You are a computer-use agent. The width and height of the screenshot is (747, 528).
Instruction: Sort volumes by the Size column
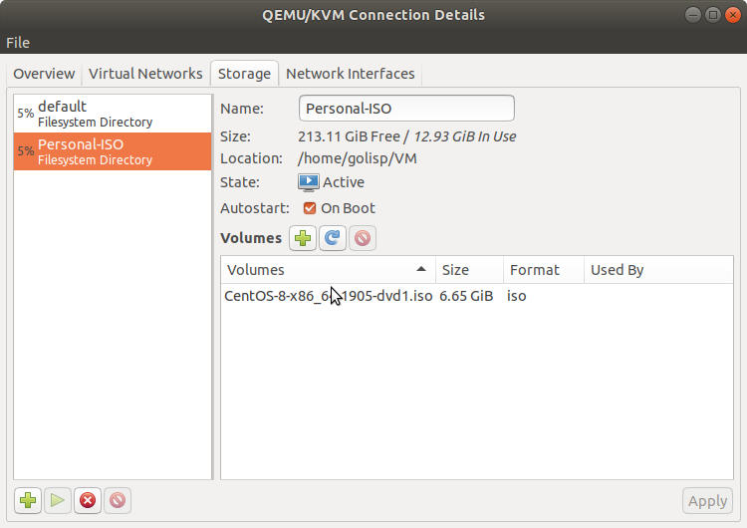(468, 270)
